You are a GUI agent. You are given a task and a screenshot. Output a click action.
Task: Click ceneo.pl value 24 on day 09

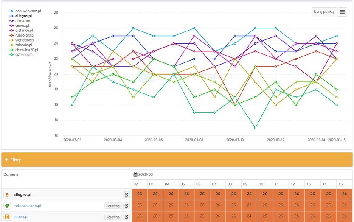(249, 216)
